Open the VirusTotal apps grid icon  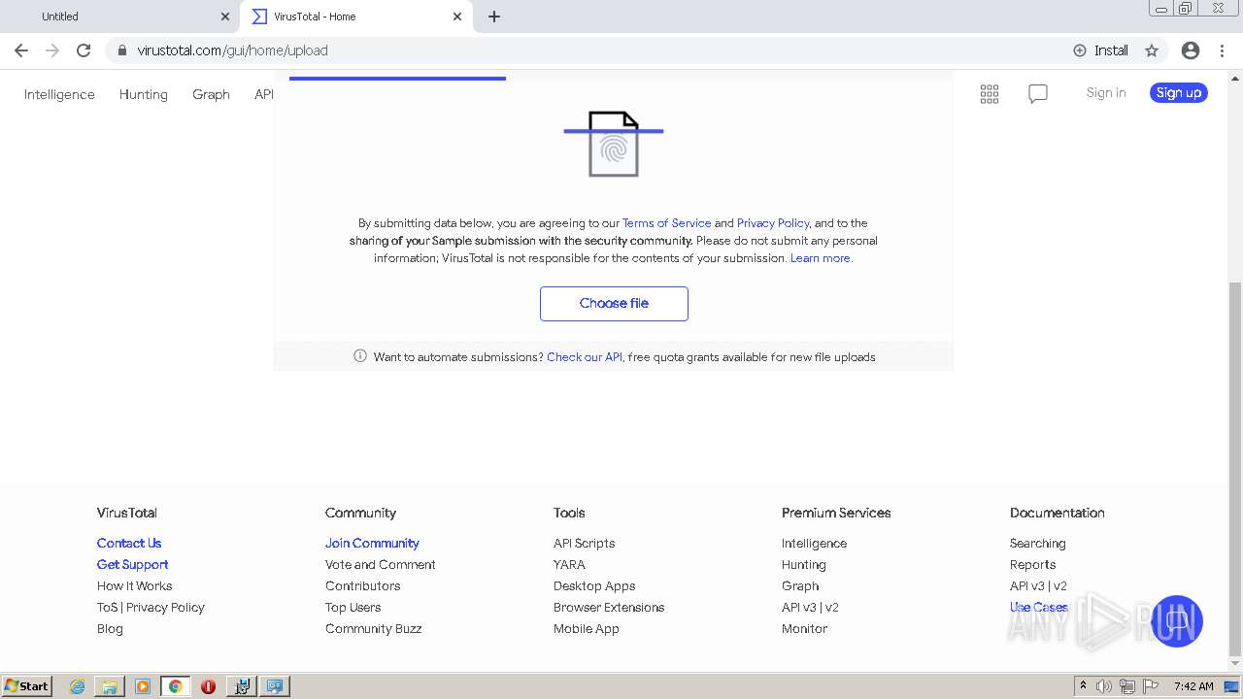point(990,93)
